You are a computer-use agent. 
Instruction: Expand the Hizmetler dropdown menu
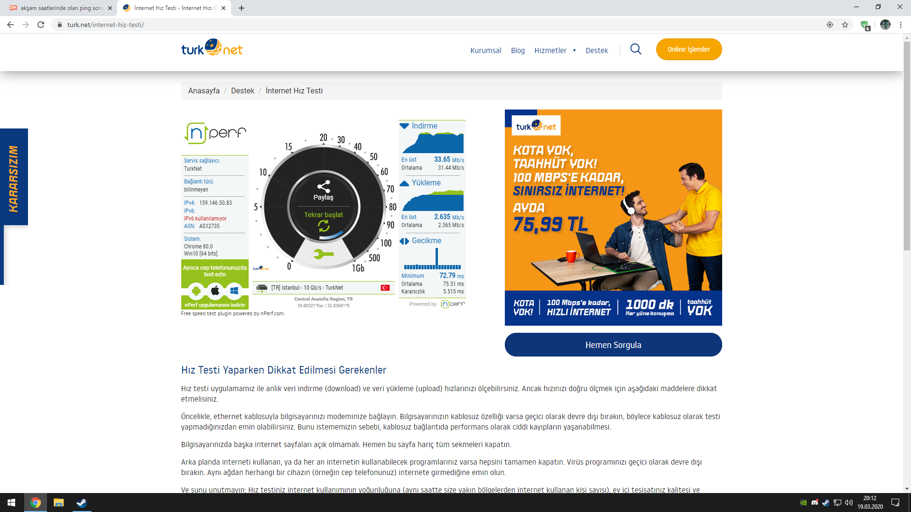tap(555, 50)
